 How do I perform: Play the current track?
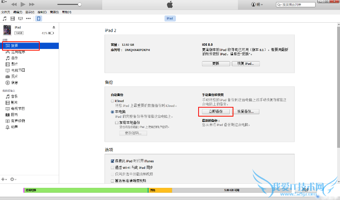[23, 4]
